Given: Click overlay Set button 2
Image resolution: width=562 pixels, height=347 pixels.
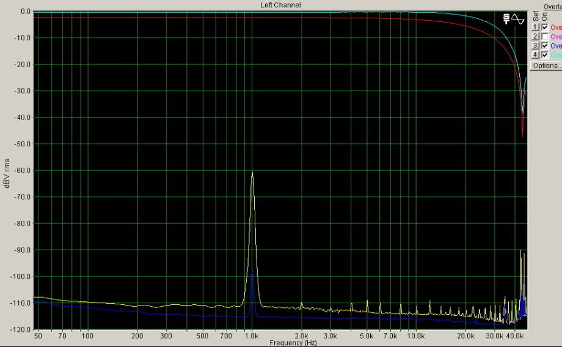Looking at the screenshot, I should click(535, 37).
